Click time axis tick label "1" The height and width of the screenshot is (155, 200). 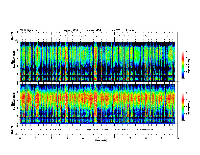click(x=36, y=138)
